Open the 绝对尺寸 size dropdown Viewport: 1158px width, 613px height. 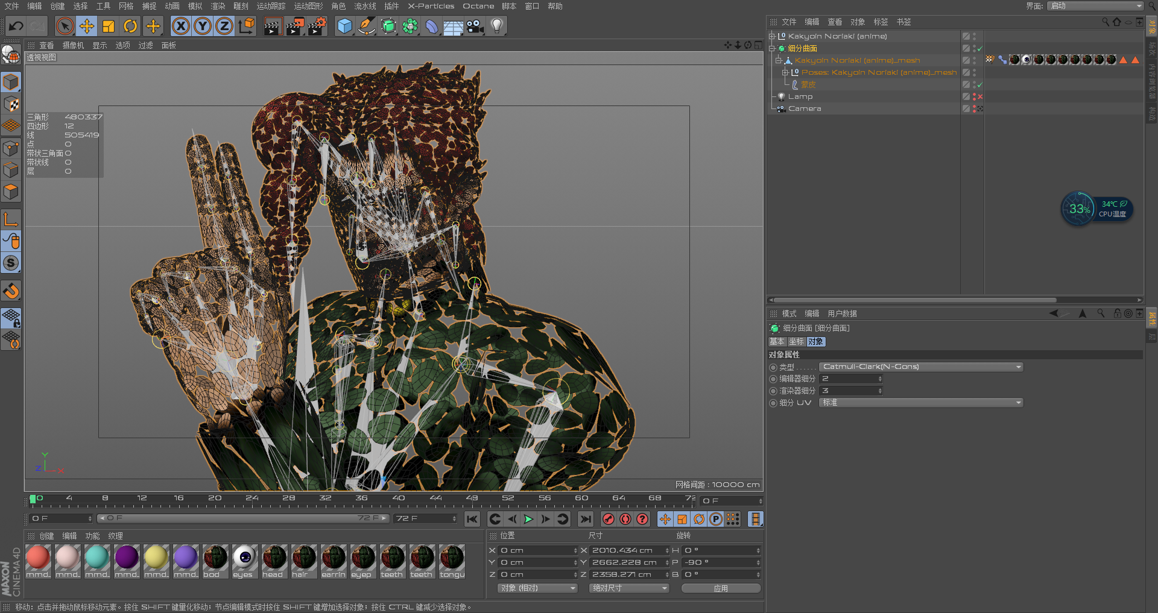click(629, 588)
